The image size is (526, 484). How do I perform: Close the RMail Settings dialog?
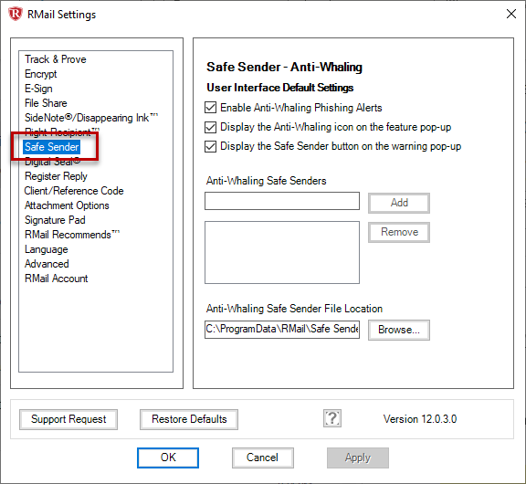click(510, 14)
